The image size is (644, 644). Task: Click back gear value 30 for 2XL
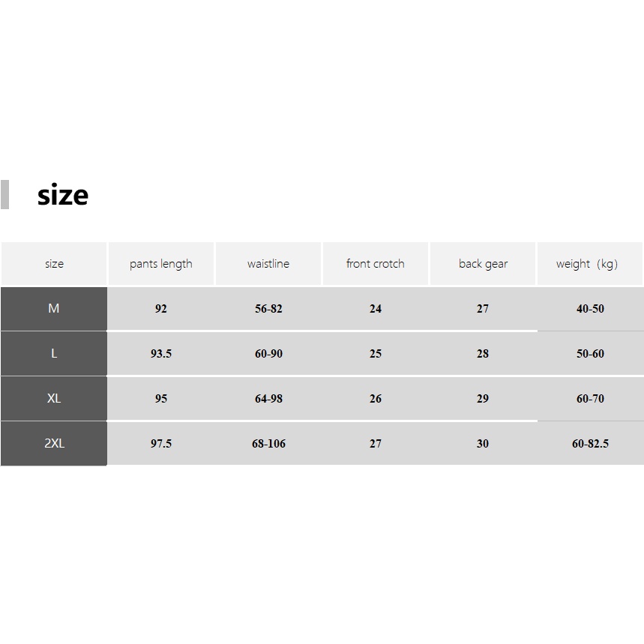483,444
